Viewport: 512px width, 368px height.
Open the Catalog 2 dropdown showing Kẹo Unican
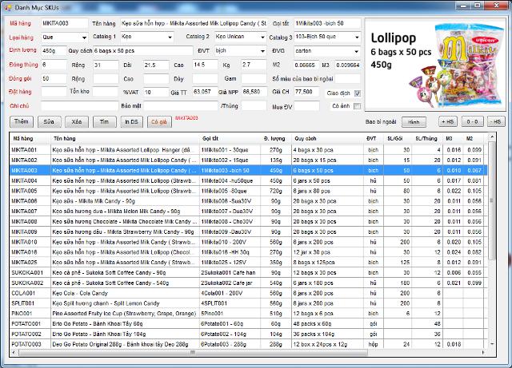coord(240,37)
